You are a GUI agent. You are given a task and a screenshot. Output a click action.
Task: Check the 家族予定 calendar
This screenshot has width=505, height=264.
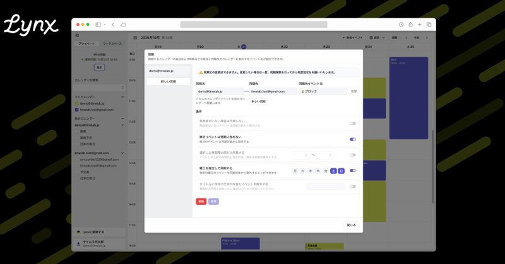(x=77, y=137)
